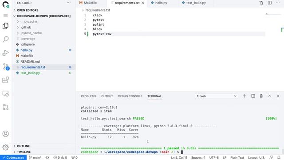Viewport: 284px width, 160px height.
Task: Open the feedback icon in status bar
Action: (271, 157)
